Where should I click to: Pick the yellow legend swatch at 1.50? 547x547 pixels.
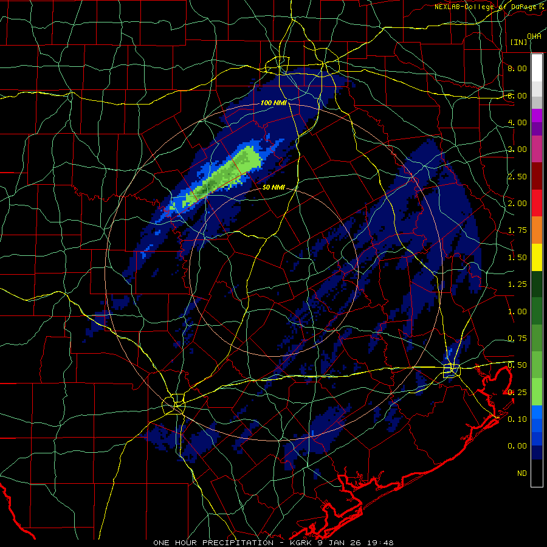[x=537, y=257]
